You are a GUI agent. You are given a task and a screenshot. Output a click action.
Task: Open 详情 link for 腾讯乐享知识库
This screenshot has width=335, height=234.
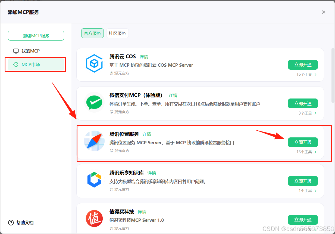click(152, 173)
